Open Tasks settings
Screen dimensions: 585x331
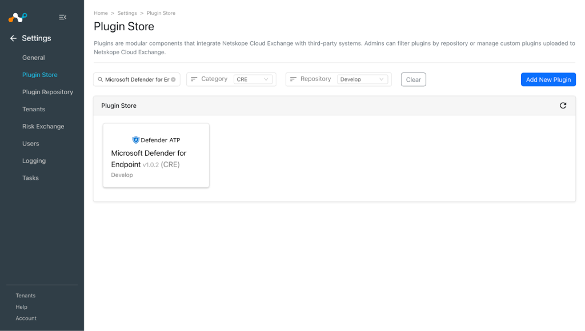pos(31,178)
